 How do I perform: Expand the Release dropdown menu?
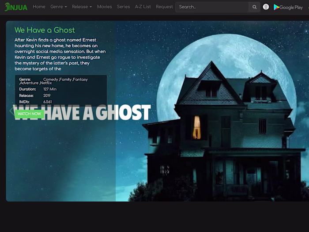[82, 7]
